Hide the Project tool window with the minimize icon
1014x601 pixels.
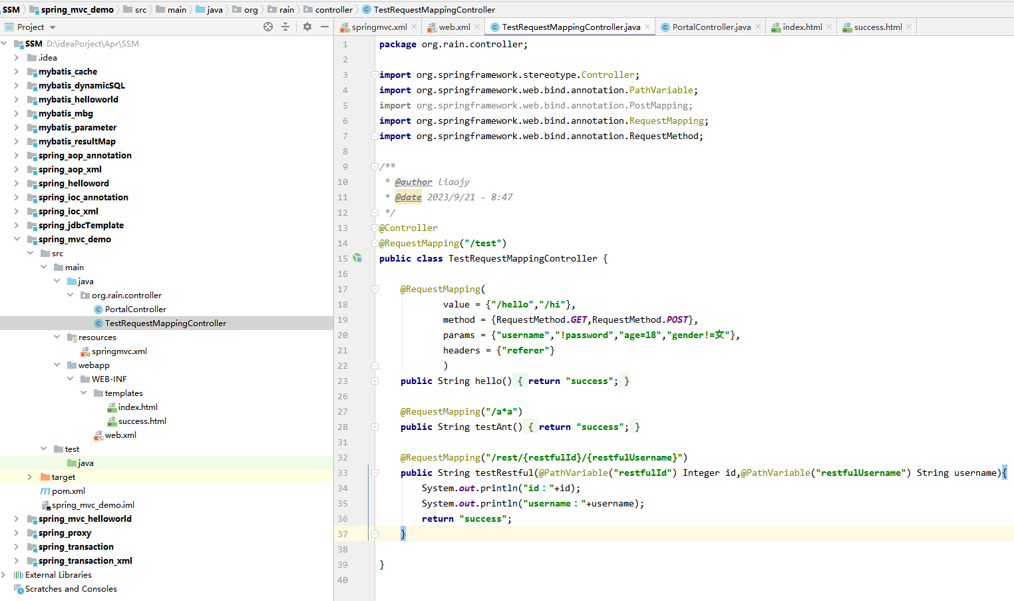point(325,27)
